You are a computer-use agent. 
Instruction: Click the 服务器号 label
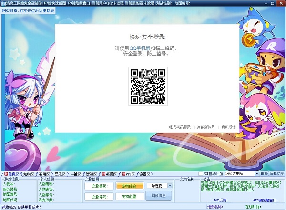[x=10, y=189]
